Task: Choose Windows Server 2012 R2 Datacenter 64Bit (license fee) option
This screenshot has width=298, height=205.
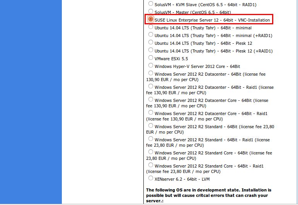Action: (150, 73)
